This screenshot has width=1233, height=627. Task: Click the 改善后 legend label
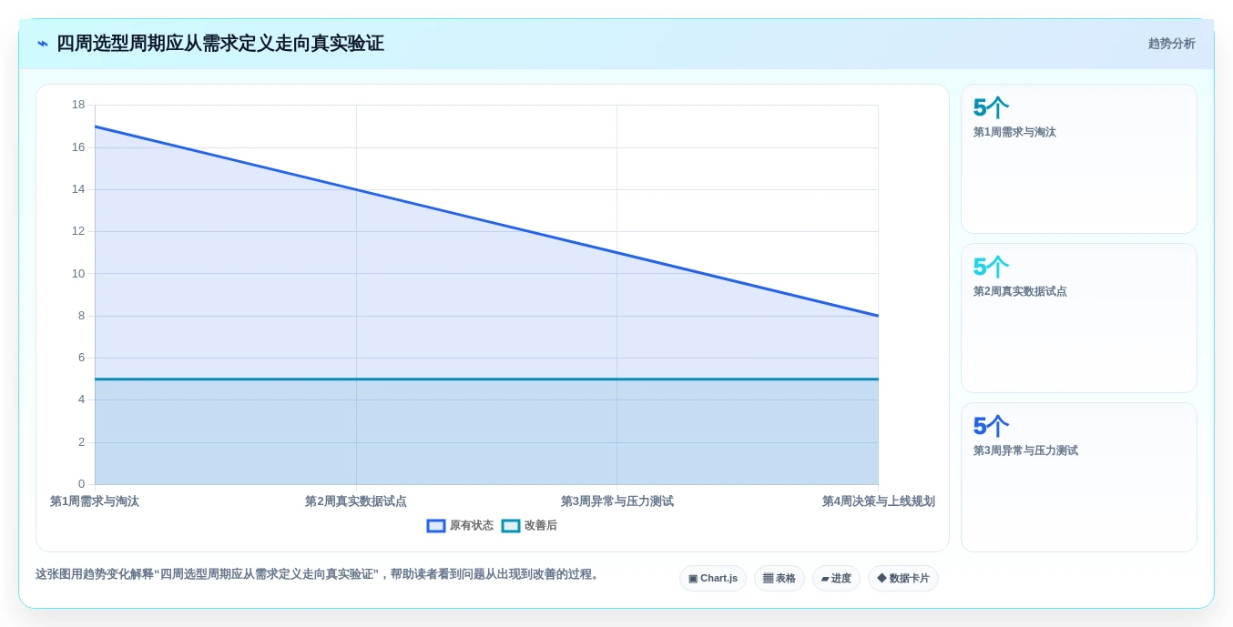(541, 526)
